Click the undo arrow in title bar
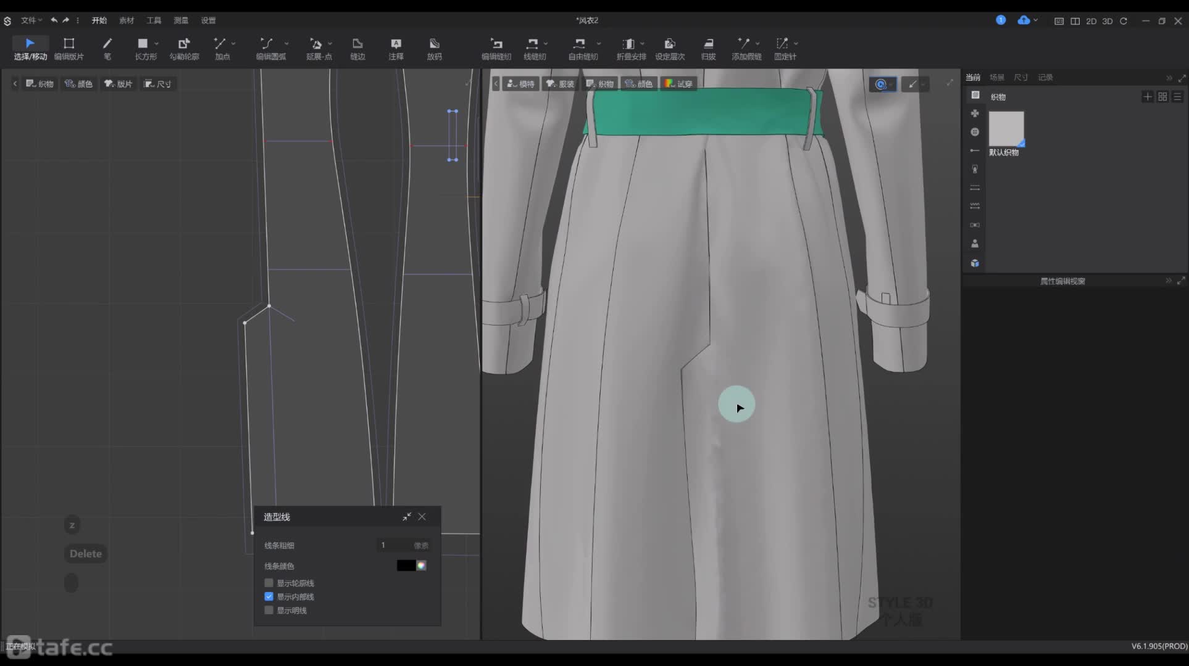This screenshot has height=666, width=1189. click(x=54, y=20)
